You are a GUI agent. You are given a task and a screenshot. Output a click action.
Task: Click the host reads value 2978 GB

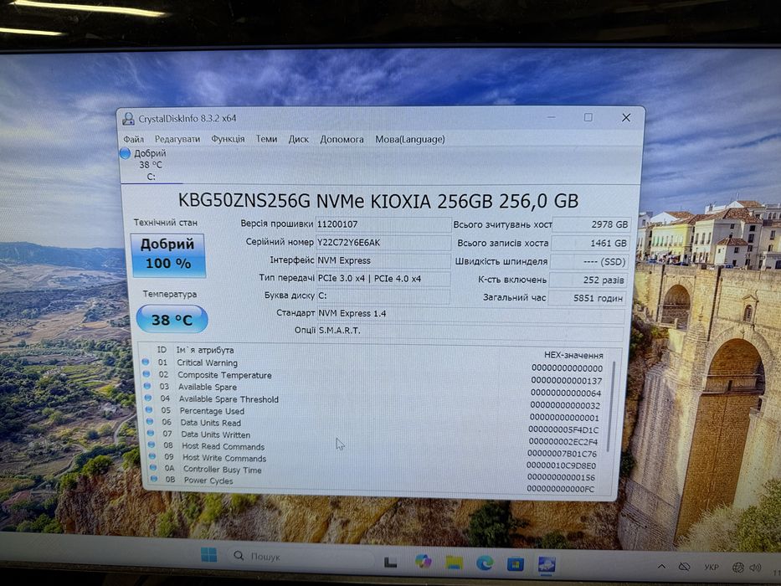tap(591, 224)
